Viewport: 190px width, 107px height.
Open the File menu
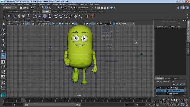(3, 4)
